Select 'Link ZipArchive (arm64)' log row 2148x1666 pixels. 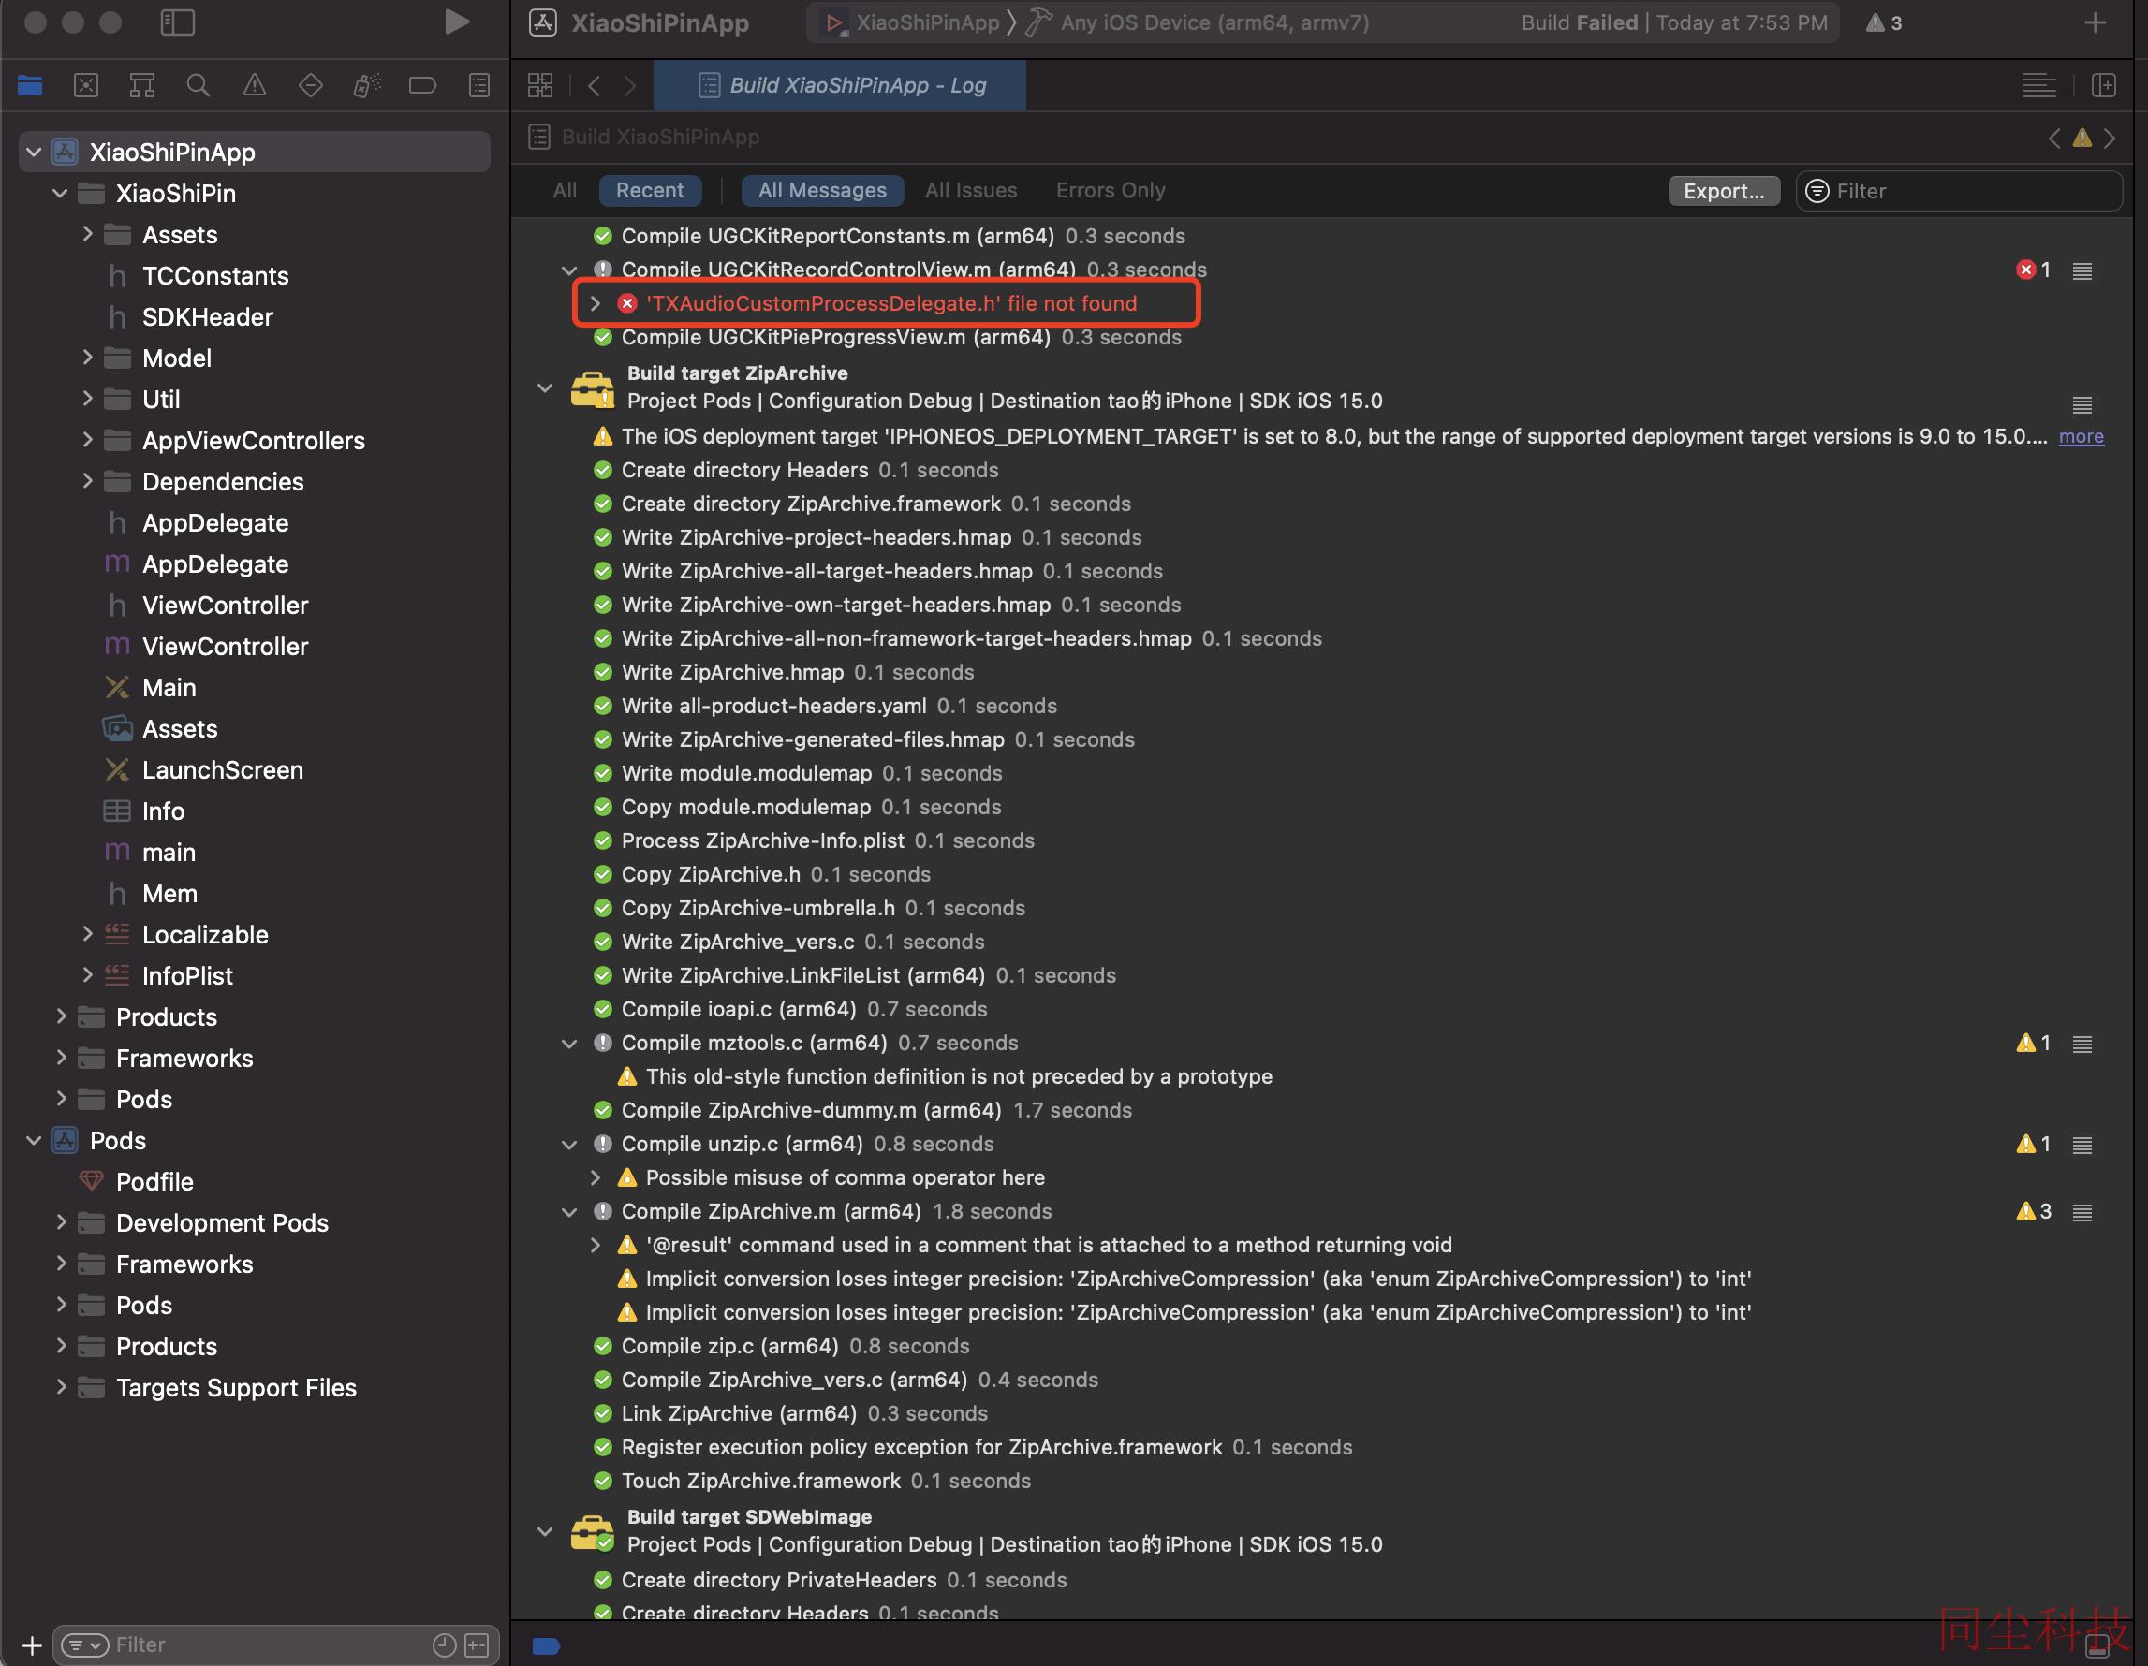click(x=803, y=1413)
